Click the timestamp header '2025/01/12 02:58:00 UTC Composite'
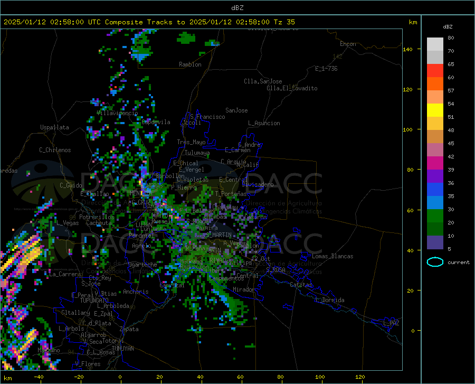The image size is (475, 384). pyautogui.click(x=73, y=22)
